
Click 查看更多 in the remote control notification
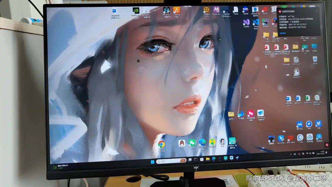[x=283, y=34]
